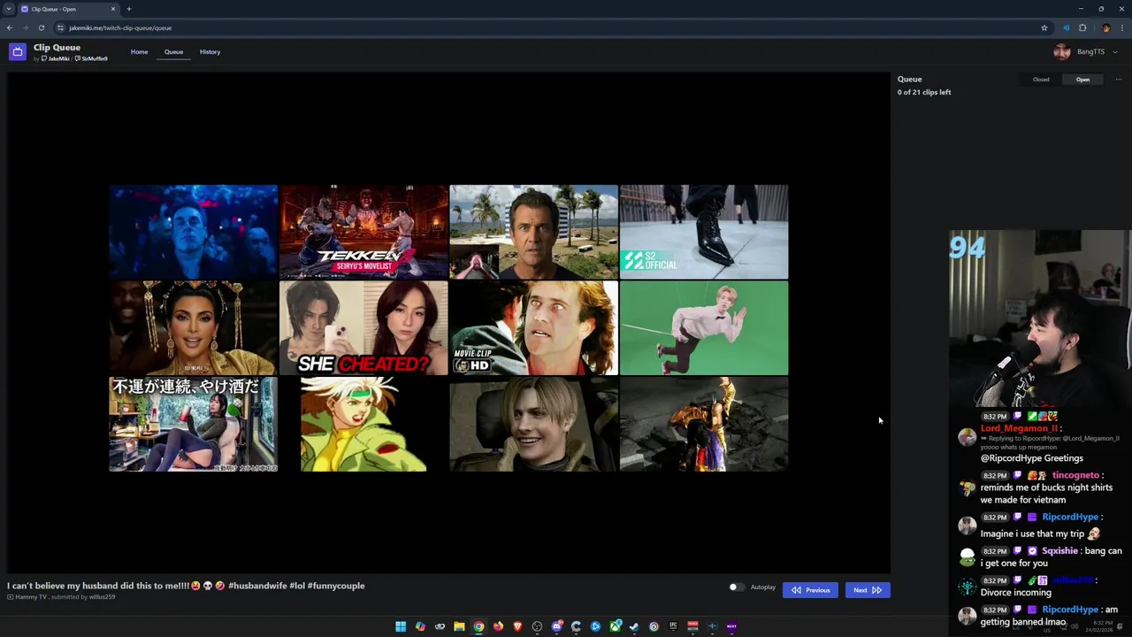Image resolution: width=1132 pixels, height=637 pixels.
Task: Click the Previous clip button
Action: (810, 590)
